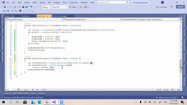Open the 90 % zoom dropdown
The image size is (187, 105).
[x=9, y=90]
